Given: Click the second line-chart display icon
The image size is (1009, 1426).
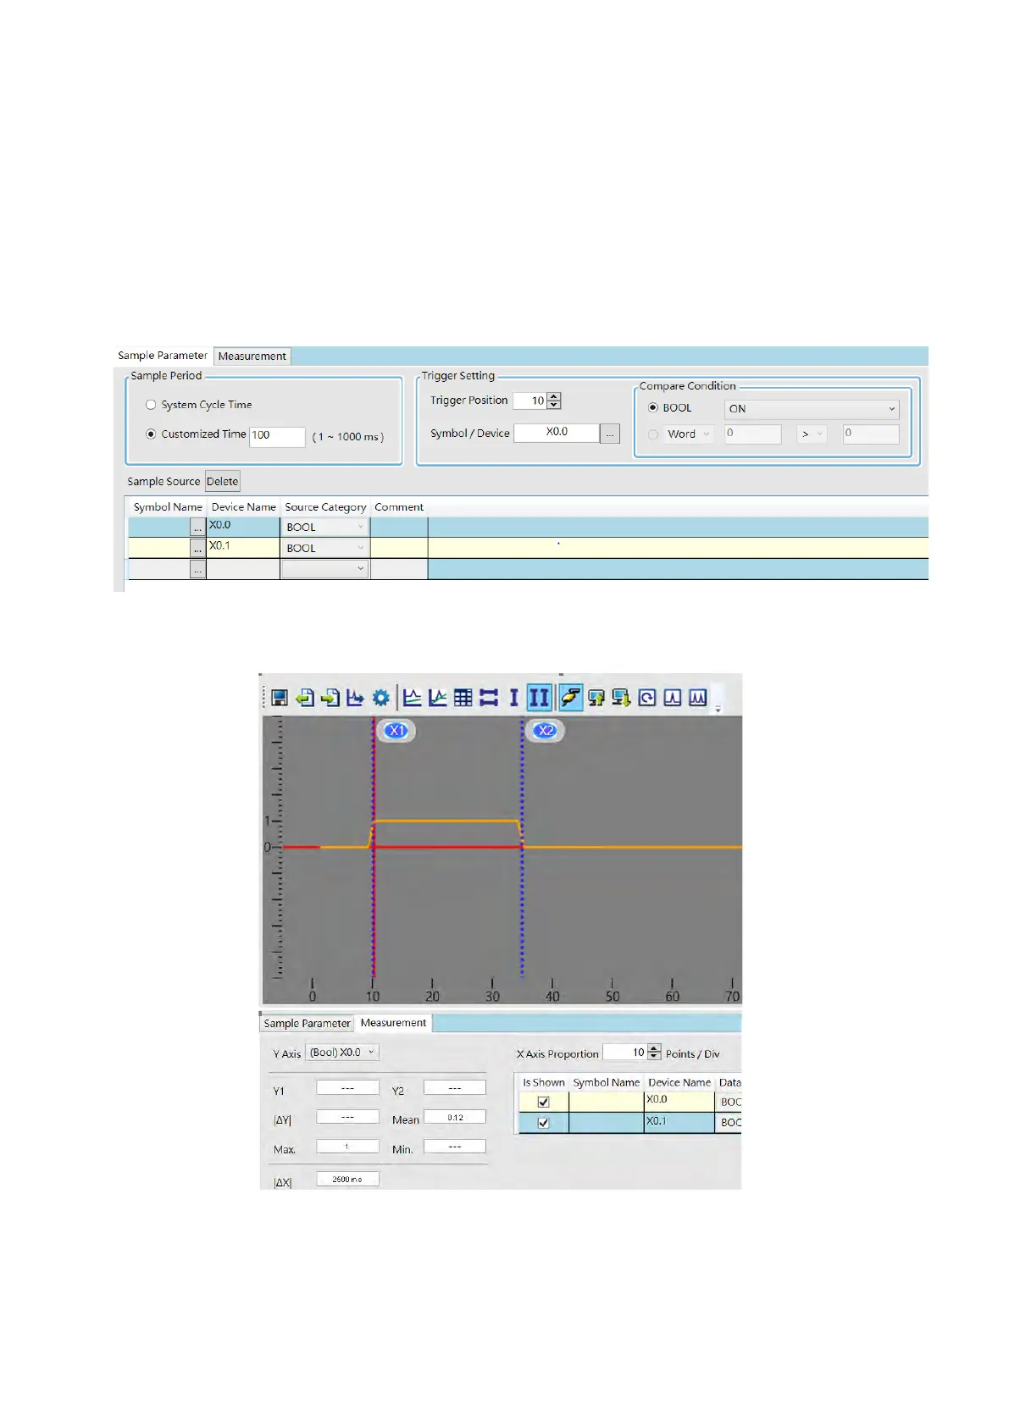Looking at the screenshot, I should click(x=437, y=698).
